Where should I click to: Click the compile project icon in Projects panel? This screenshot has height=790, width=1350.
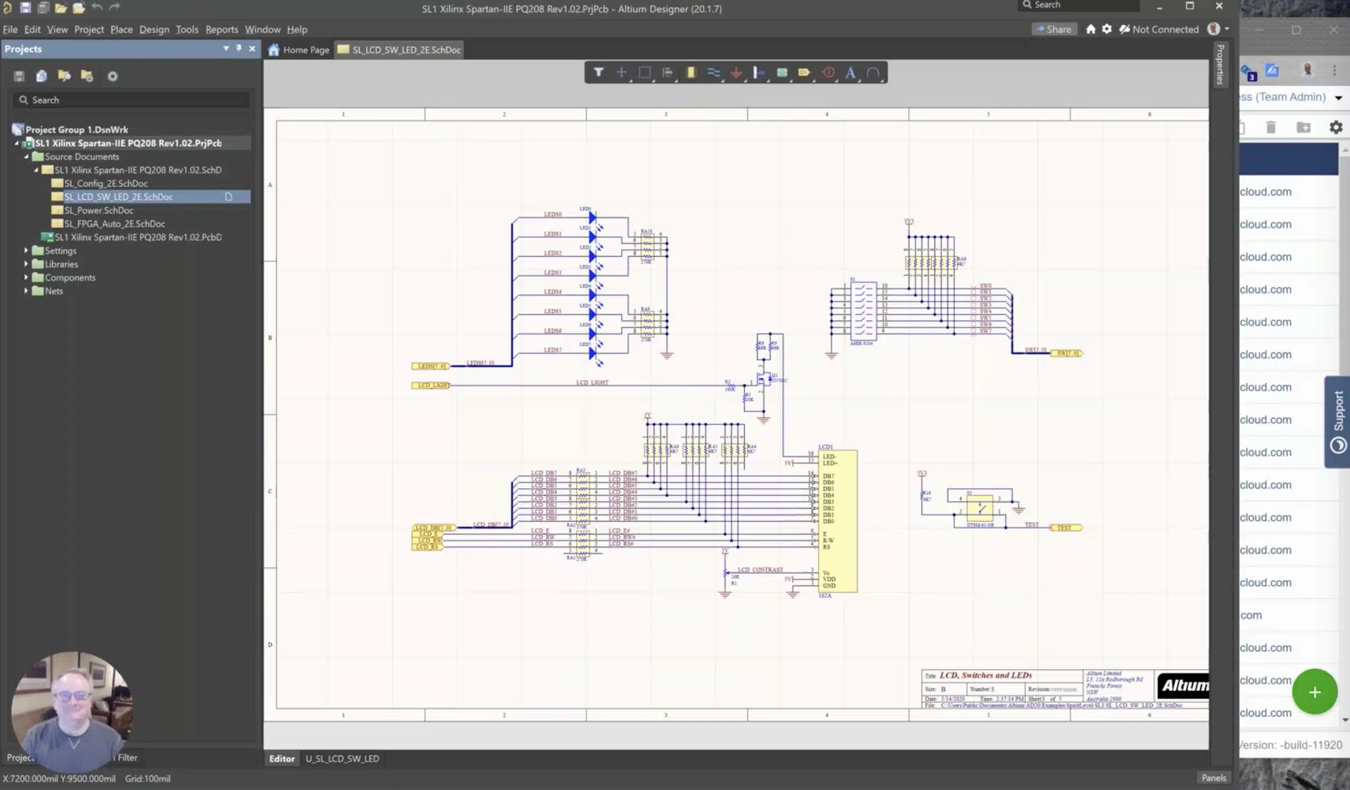[41, 76]
